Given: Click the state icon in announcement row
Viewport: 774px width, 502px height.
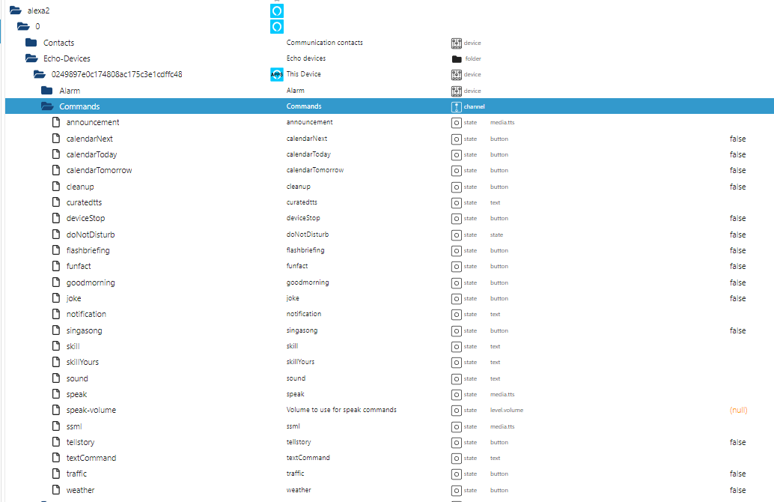Looking at the screenshot, I should [456, 123].
